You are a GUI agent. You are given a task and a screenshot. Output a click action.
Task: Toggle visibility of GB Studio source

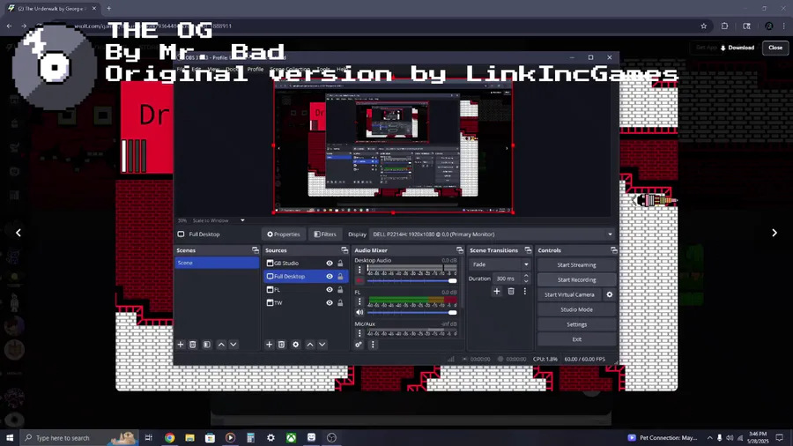tap(330, 263)
